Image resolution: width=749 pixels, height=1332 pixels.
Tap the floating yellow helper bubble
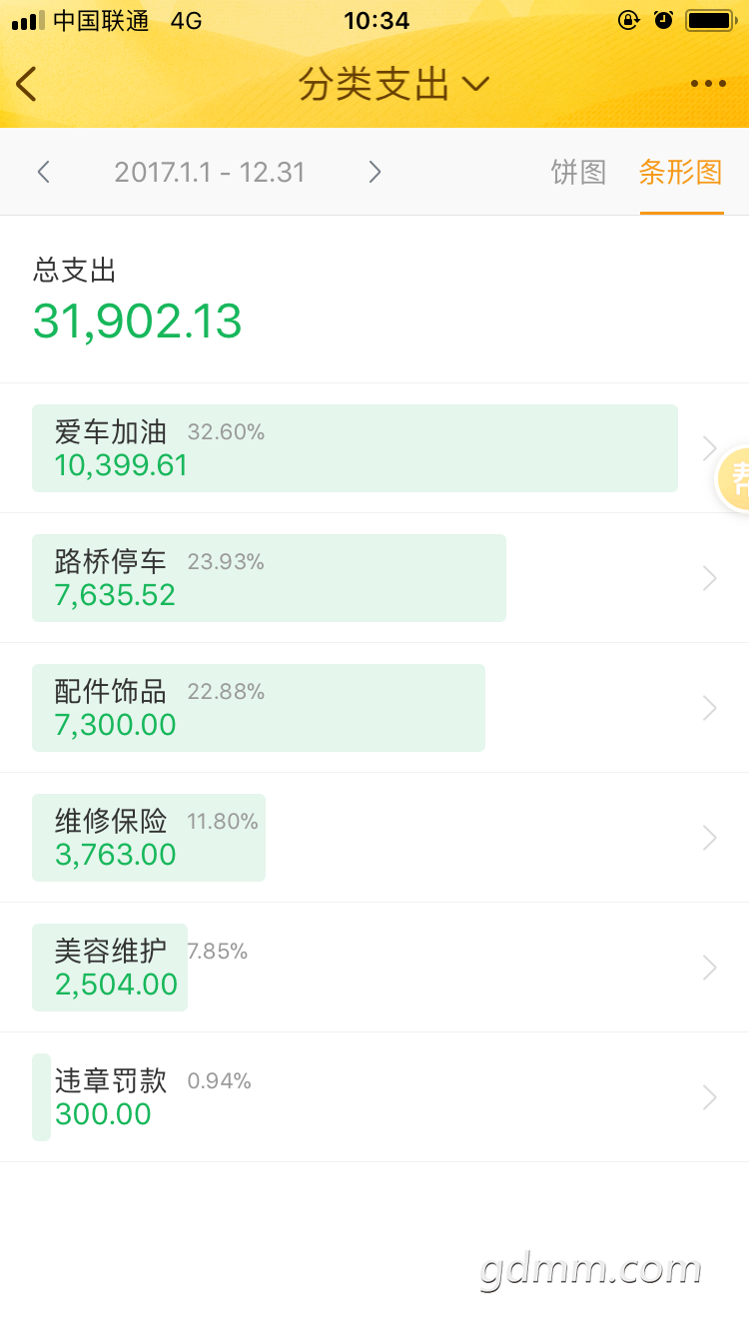coord(734,478)
